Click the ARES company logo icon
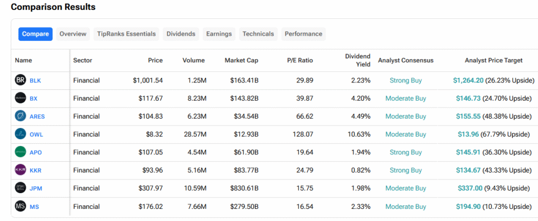The width and height of the screenshot is (538, 221). [x=20, y=116]
